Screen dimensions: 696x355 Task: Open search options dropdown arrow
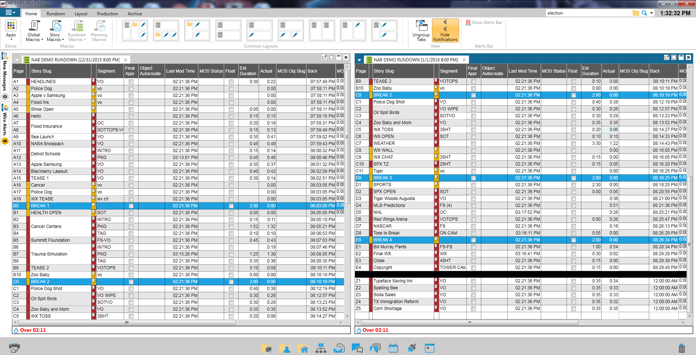pos(651,13)
